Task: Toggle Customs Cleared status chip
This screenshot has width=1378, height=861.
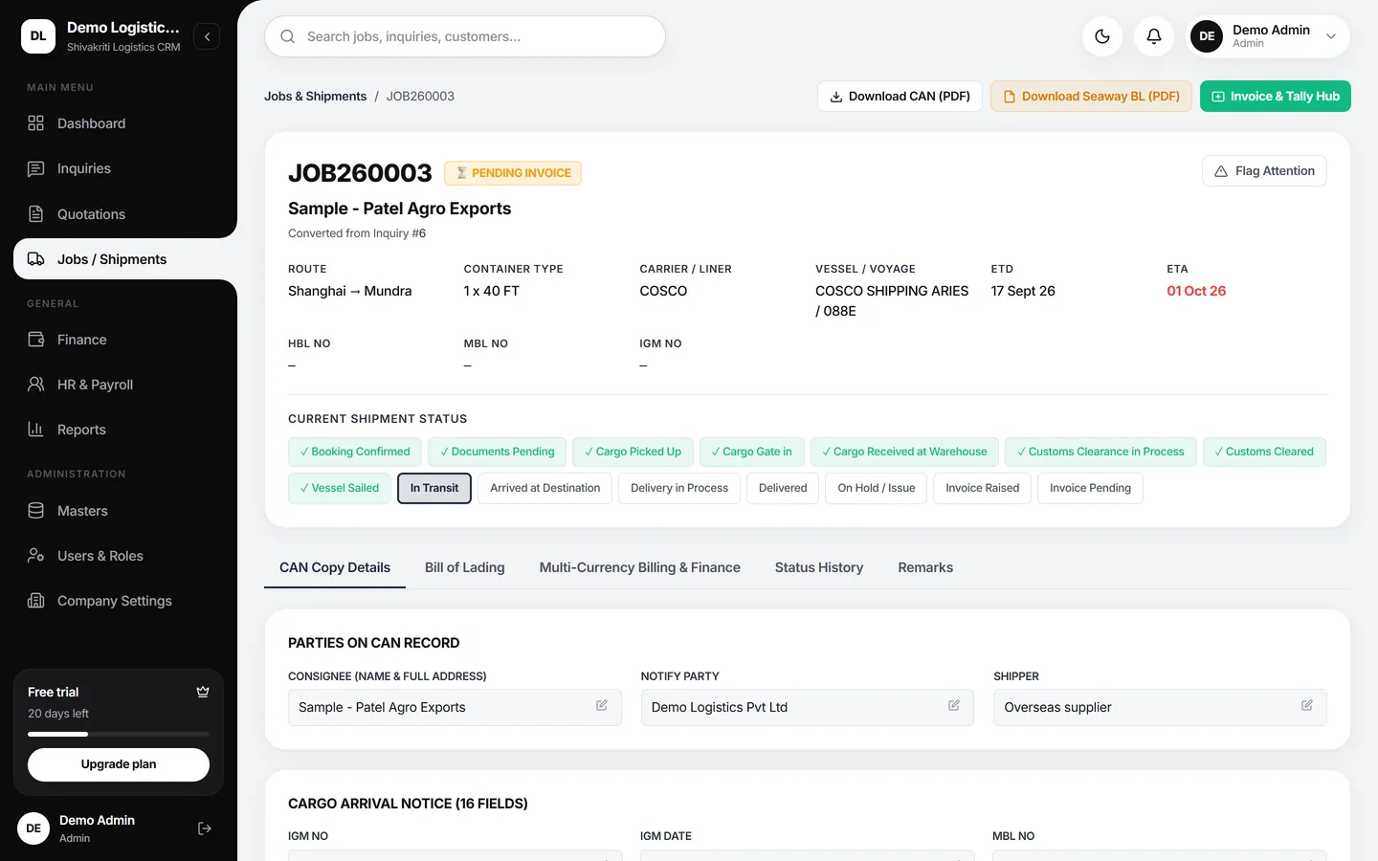Action: coord(1264,452)
